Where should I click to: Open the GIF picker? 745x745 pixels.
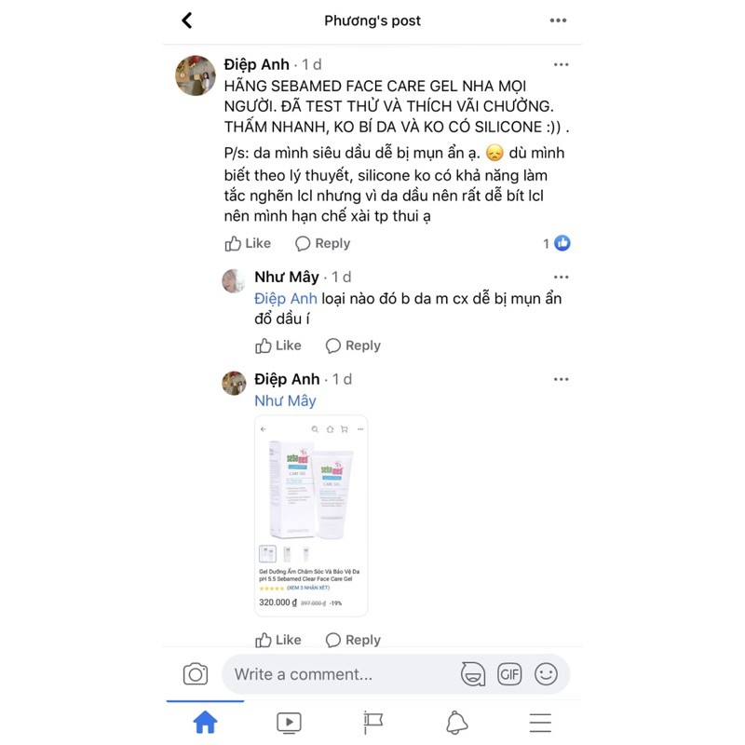[509, 673]
